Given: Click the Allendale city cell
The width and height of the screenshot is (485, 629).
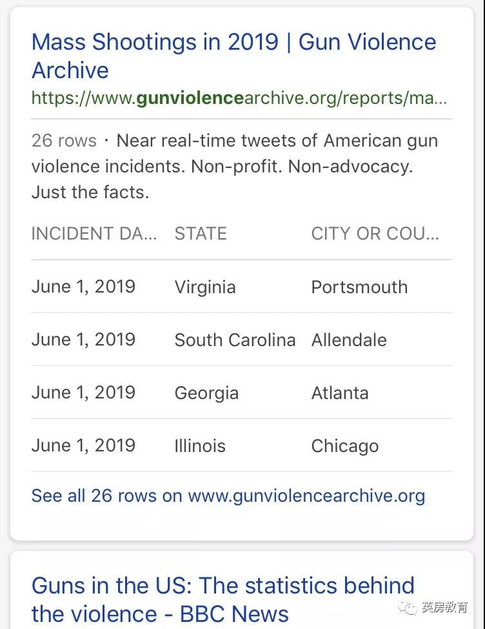Looking at the screenshot, I should coord(349,340).
